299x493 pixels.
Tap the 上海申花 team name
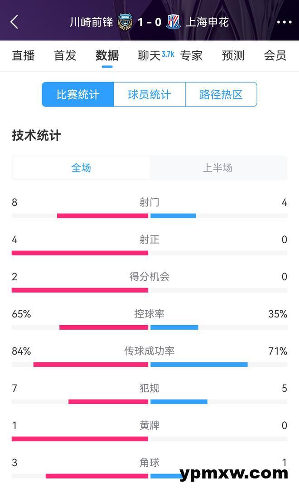pyautogui.click(x=207, y=22)
